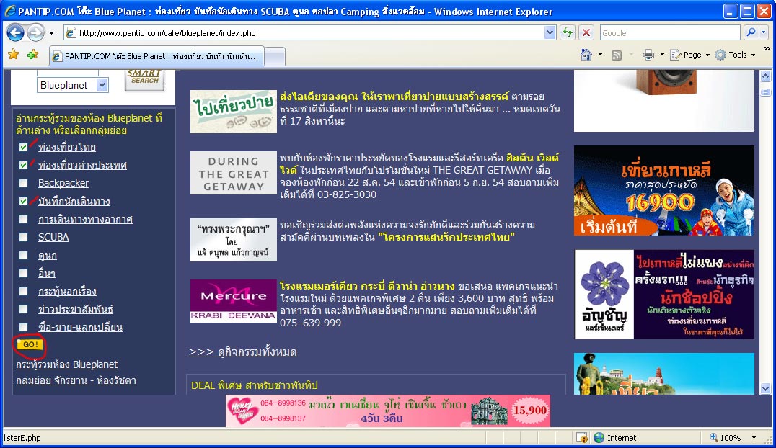Image resolution: width=776 pixels, height=448 pixels.
Task: Check the การเดินทางทางอากาศ checkbox
Action: [23, 219]
